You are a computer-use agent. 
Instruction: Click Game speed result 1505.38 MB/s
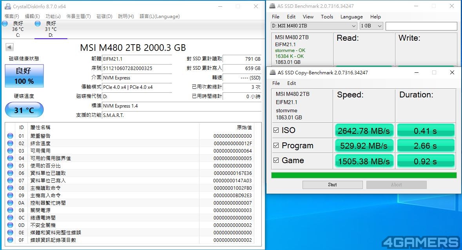(x=364, y=161)
